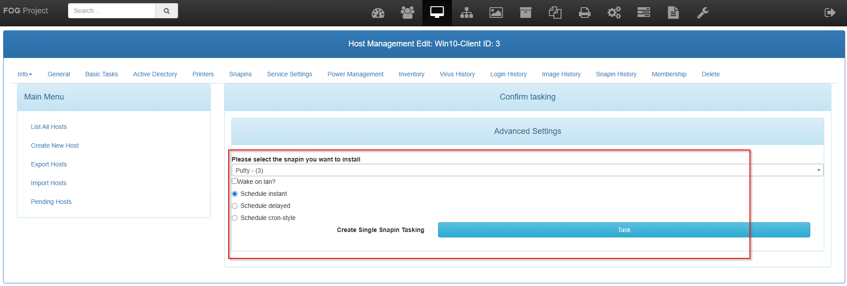This screenshot has height=286, width=847.
Task: Click the Search input field
Action: click(x=111, y=11)
